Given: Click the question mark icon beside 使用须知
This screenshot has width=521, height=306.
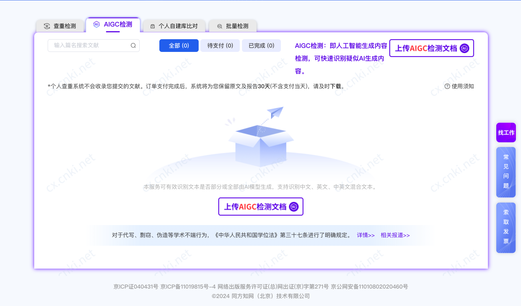Looking at the screenshot, I should 447,86.
